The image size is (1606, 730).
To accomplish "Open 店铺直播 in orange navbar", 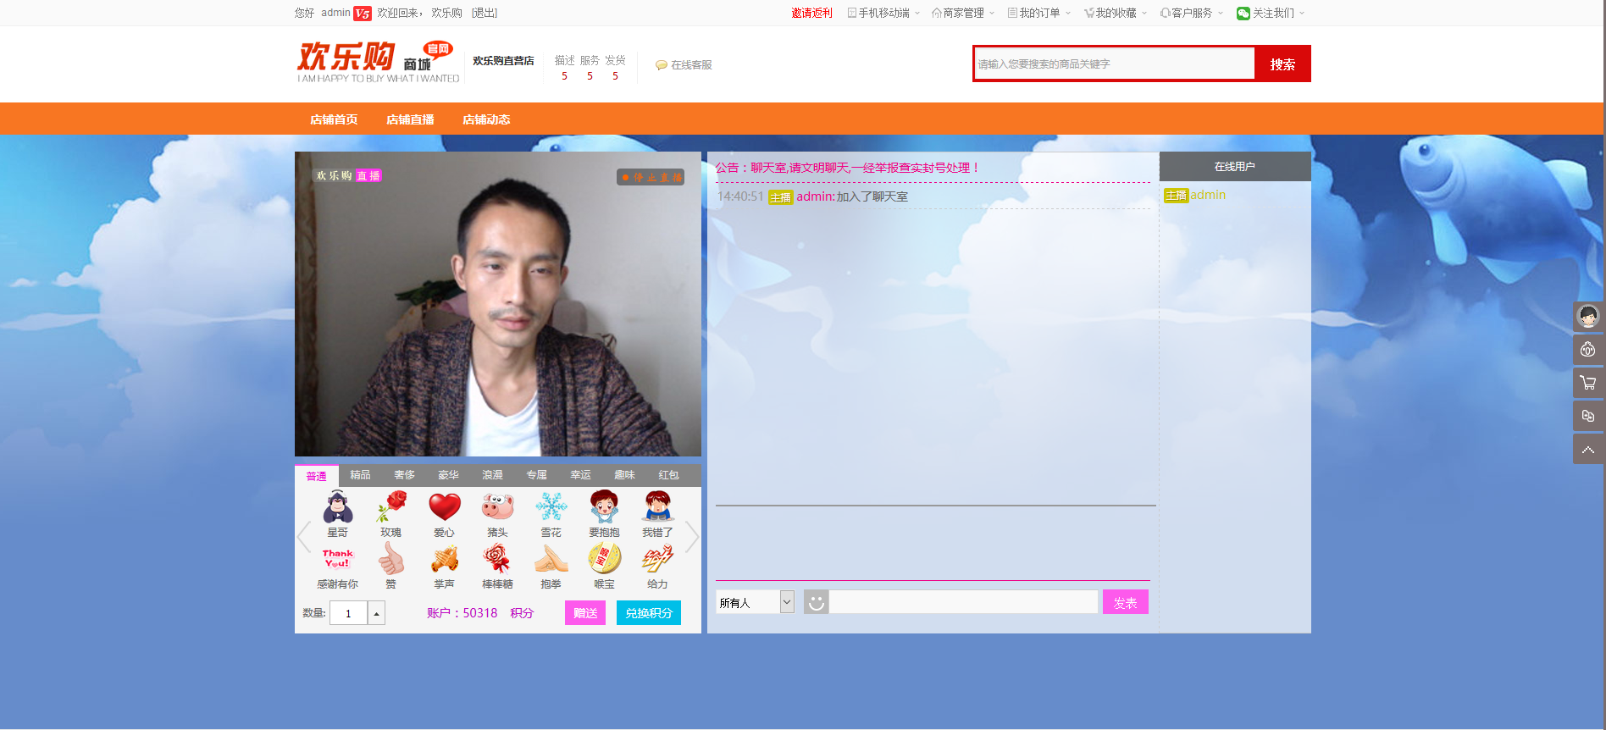I will click(x=410, y=119).
